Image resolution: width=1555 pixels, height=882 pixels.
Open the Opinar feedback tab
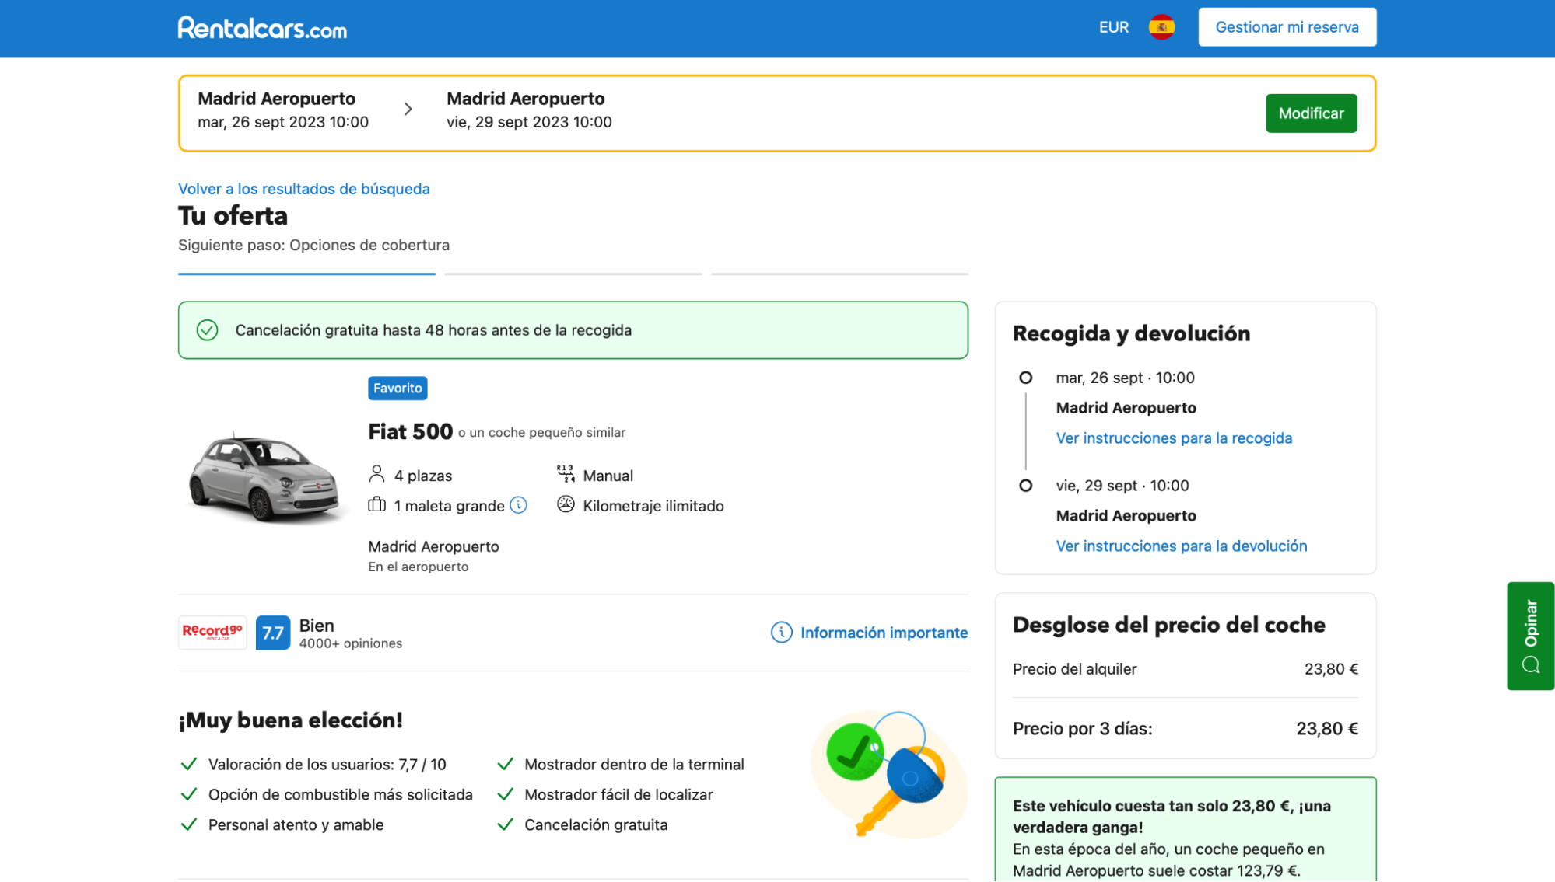pyautogui.click(x=1530, y=636)
